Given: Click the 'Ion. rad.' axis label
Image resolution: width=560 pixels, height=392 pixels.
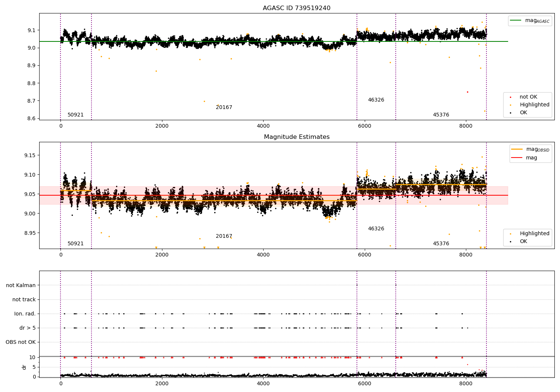Looking at the screenshot, I should pyautogui.click(x=25, y=314).
